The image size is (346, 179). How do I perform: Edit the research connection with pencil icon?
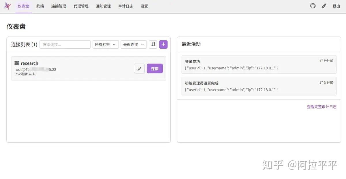point(139,68)
